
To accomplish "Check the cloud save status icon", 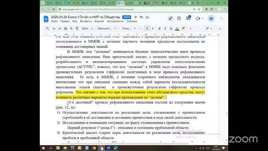I will click(147, 17).
